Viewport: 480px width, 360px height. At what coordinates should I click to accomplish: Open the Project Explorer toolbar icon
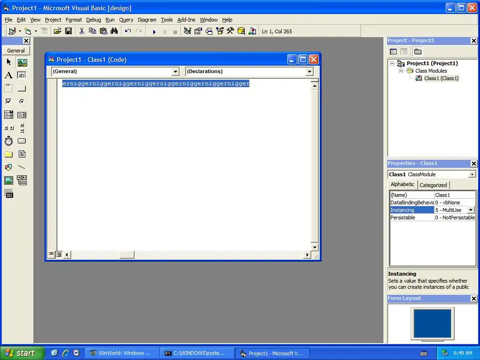coord(187,31)
